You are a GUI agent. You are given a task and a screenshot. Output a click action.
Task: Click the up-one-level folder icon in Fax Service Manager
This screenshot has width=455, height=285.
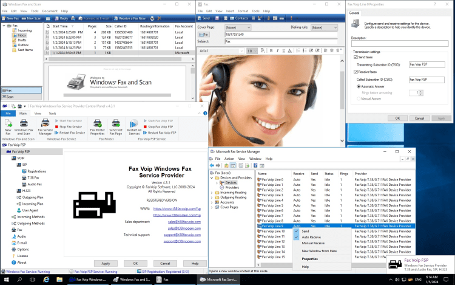coord(226,166)
